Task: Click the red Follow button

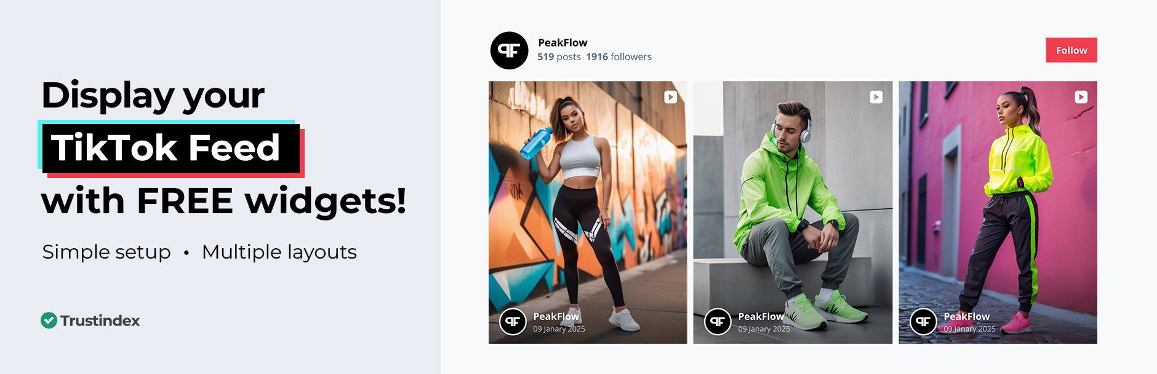Action: (1071, 50)
